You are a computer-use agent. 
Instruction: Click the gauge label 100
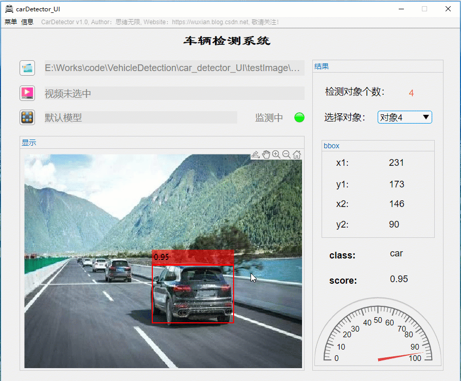[415, 358]
